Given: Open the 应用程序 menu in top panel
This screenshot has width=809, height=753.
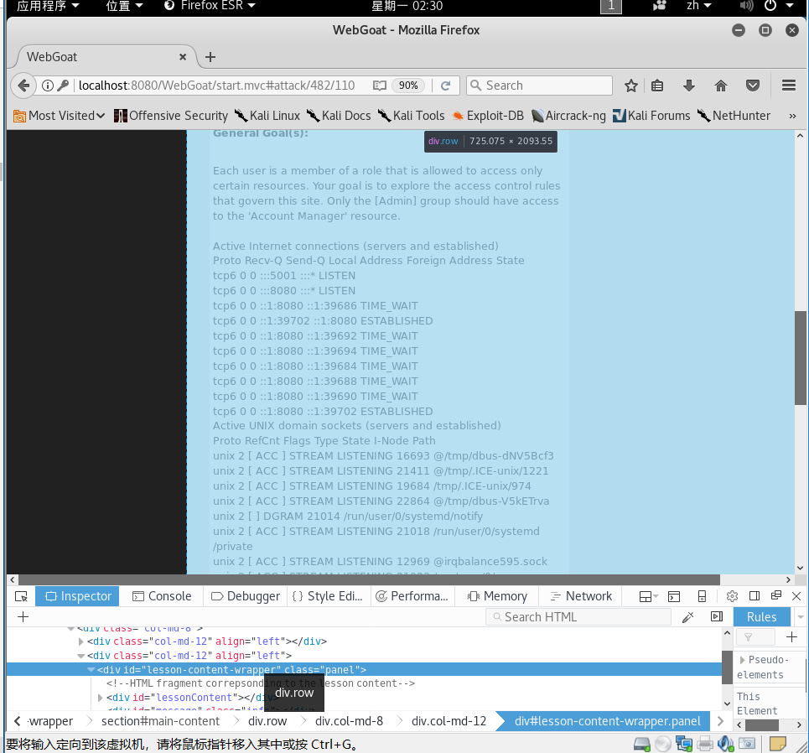Looking at the screenshot, I should pyautogui.click(x=48, y=6).
